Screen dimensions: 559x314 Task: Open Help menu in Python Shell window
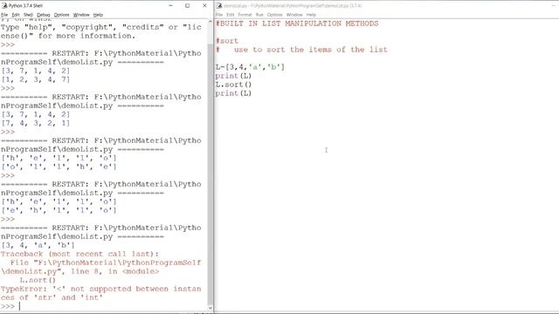click(x=98, y=15)
